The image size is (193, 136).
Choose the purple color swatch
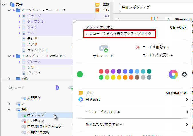(x=113, y=71)
